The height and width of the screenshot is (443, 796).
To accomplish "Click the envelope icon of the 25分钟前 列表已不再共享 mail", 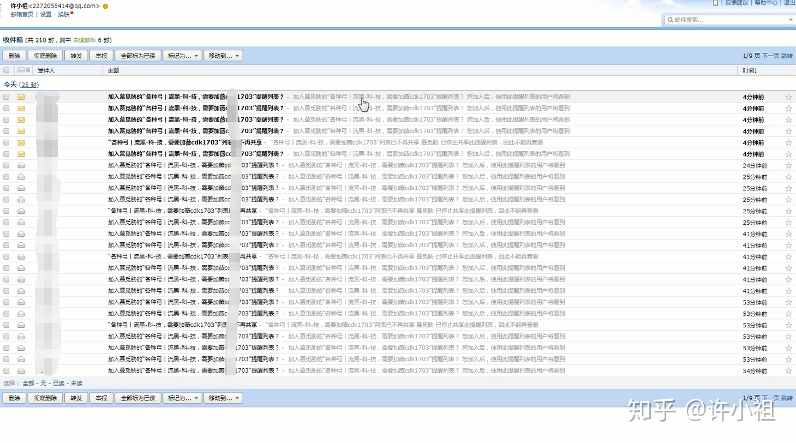I will tap(21, 211).
